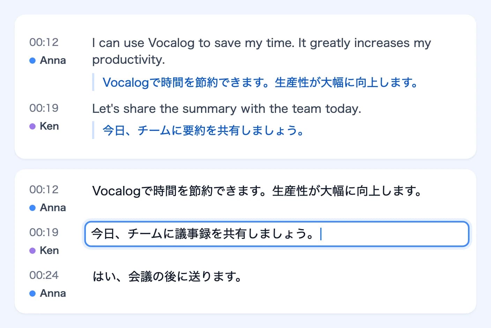Click Anna's blue dot beside 00:12 in lower card
The width and height of the screenshot is (491, 328).
(32, 208)
